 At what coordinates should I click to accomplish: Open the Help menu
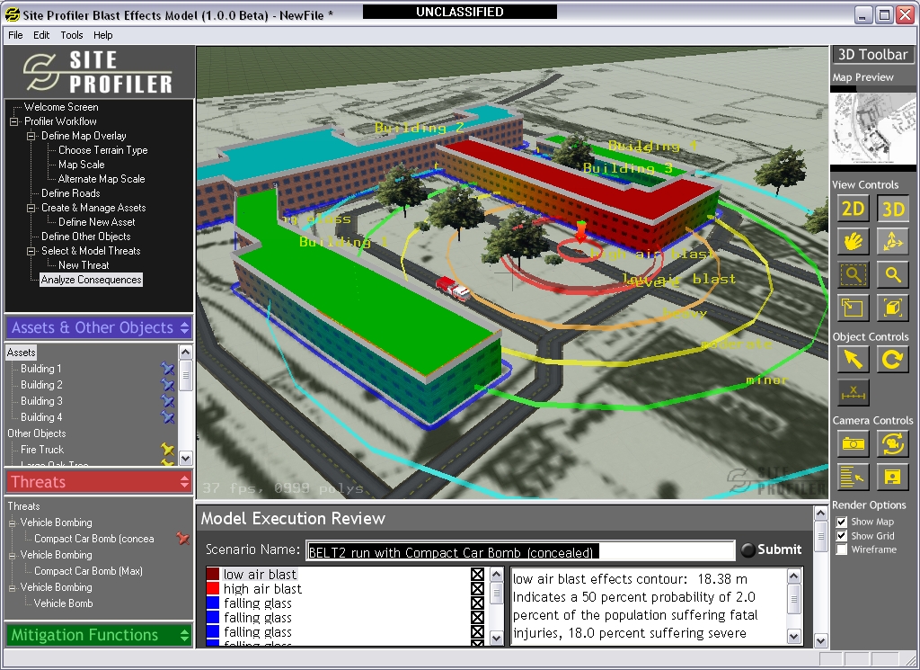click(102, 35)
